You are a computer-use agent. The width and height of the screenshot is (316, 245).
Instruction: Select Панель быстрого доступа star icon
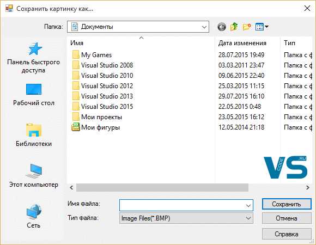click(35, 48)
